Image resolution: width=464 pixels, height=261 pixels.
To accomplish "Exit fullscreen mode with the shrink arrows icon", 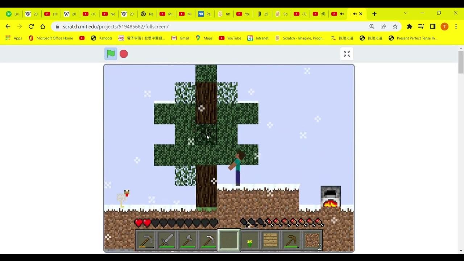I will [x=347, y=54].
